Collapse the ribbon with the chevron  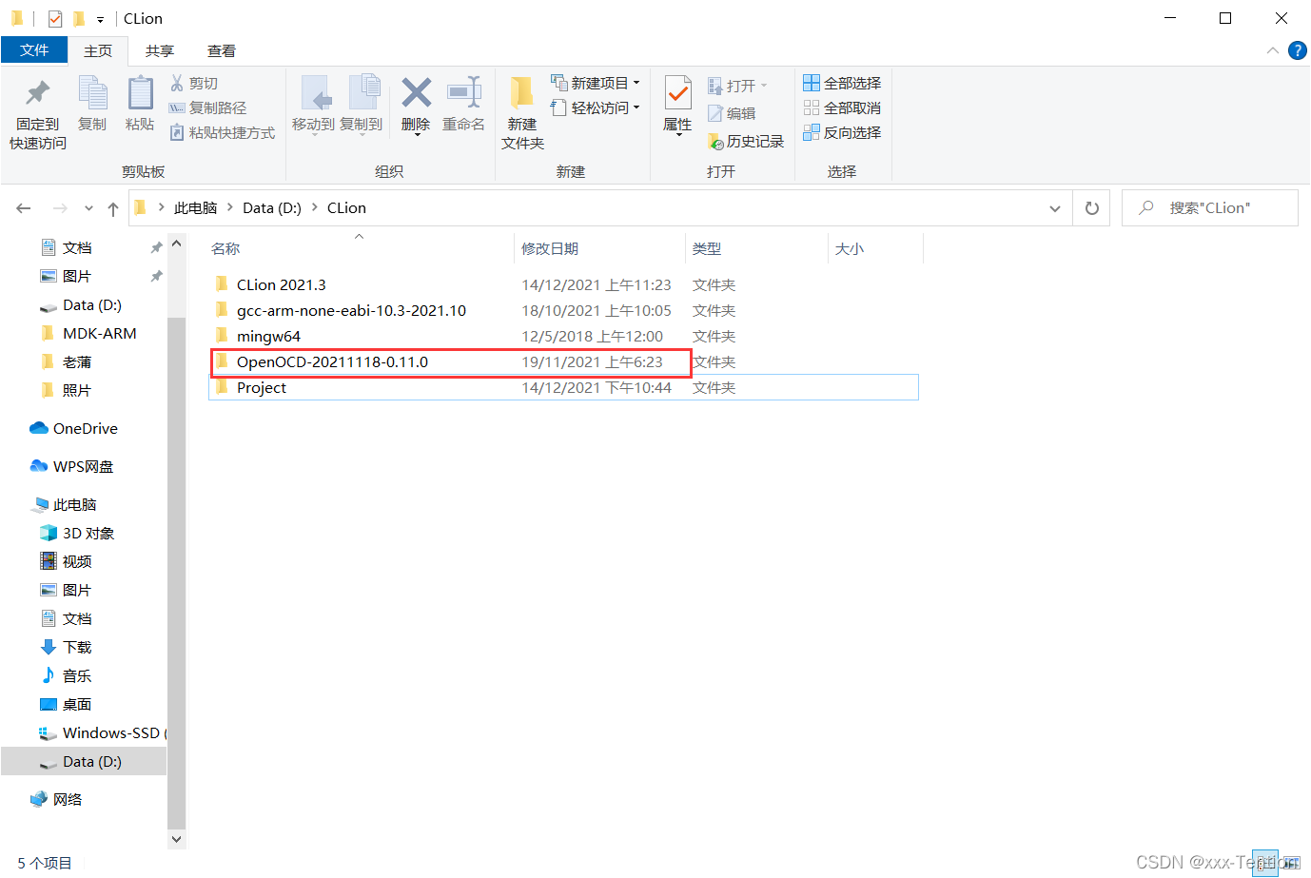tap(1273, 50)
